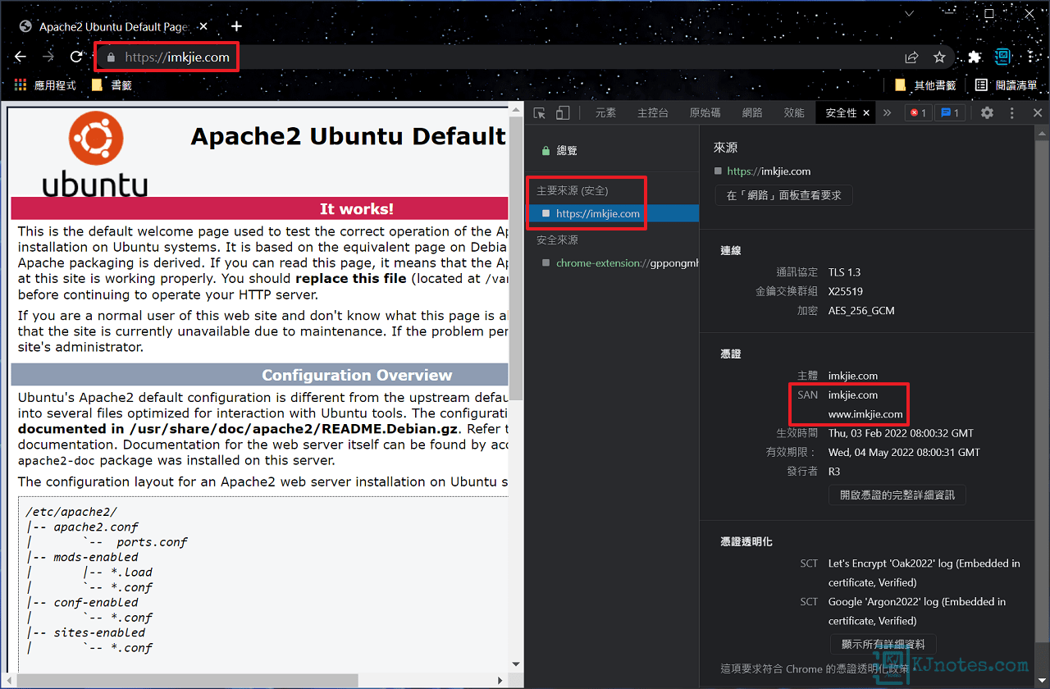Bookmark this page with the star icon
Image resolution: width=1050 pixels, height=689 pixels.
(939, 57)
